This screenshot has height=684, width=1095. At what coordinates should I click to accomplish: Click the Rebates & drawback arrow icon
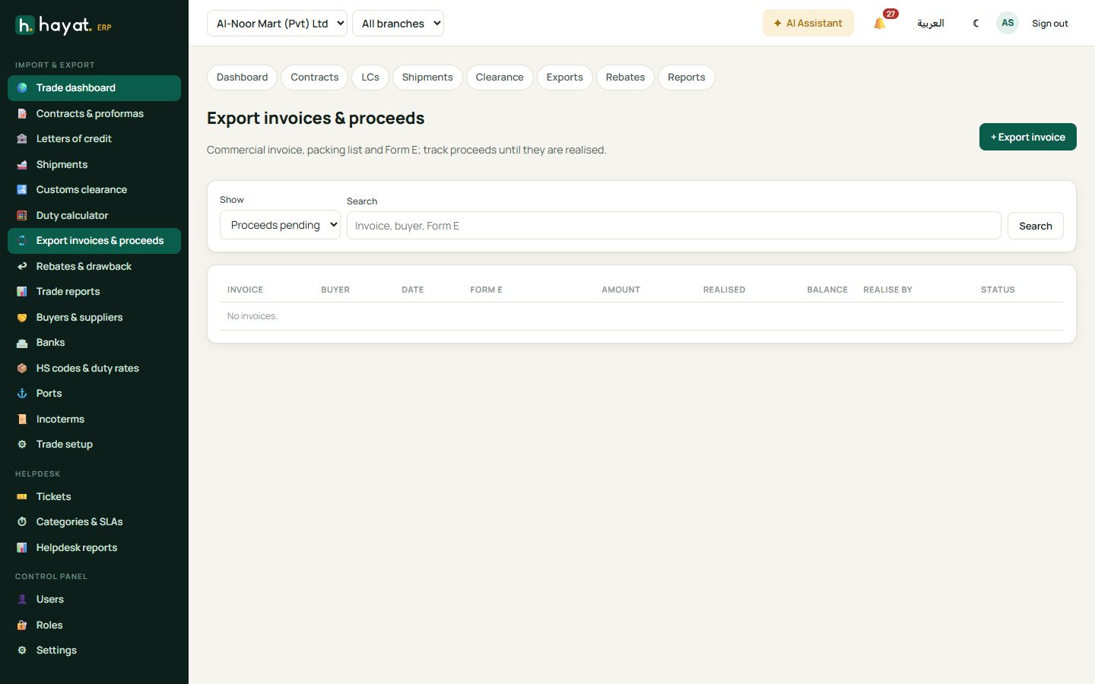tap(22, 267)
